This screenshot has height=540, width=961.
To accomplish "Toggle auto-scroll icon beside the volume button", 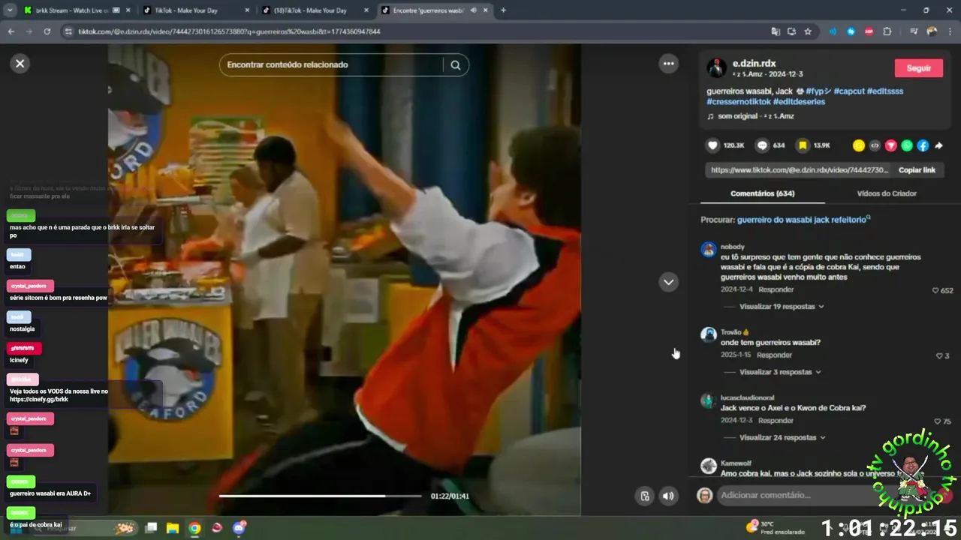I will (644, 496).
